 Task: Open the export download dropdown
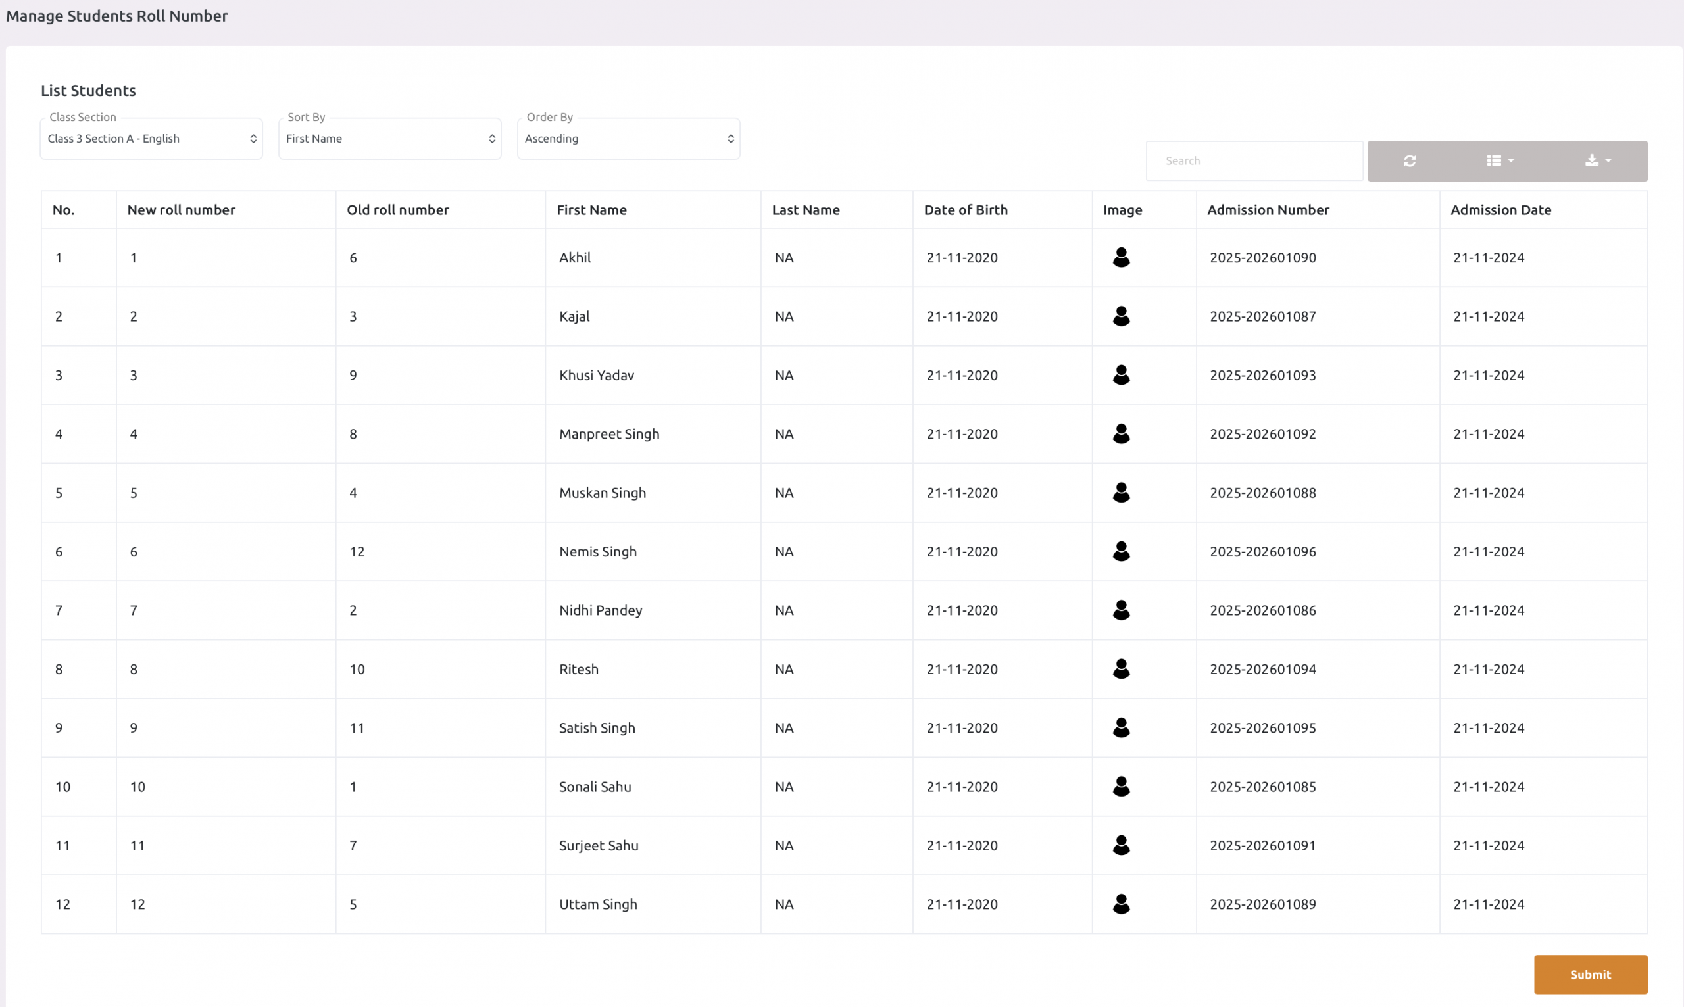(x=1597, y=161)
